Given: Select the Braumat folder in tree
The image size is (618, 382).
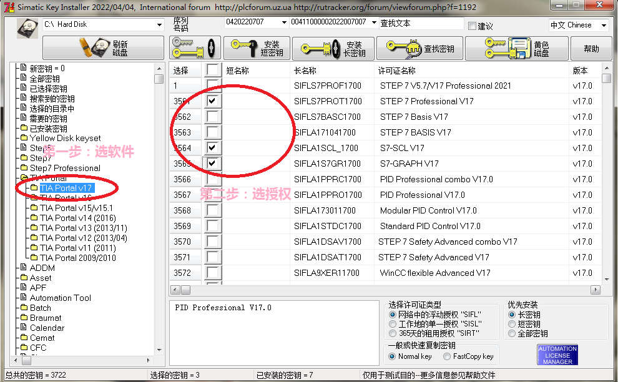Looking at the screenshot, I should point(46,318).
